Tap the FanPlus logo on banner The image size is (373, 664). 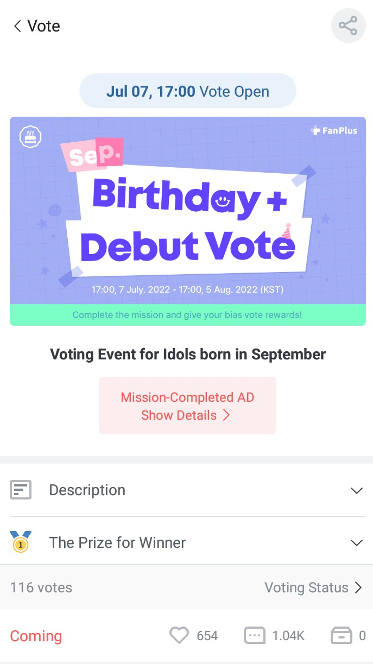click(x=334, y=130)
